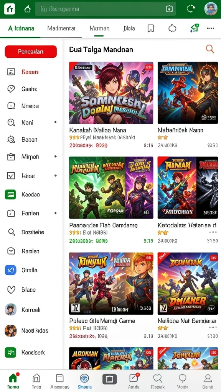Select the Plola tab
The height and width of the screenshot is (392, 221).
pyautogui.click(x=129, y=28)
